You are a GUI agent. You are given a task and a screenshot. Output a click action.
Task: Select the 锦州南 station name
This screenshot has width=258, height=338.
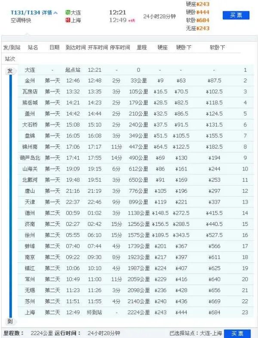[30, 147]
